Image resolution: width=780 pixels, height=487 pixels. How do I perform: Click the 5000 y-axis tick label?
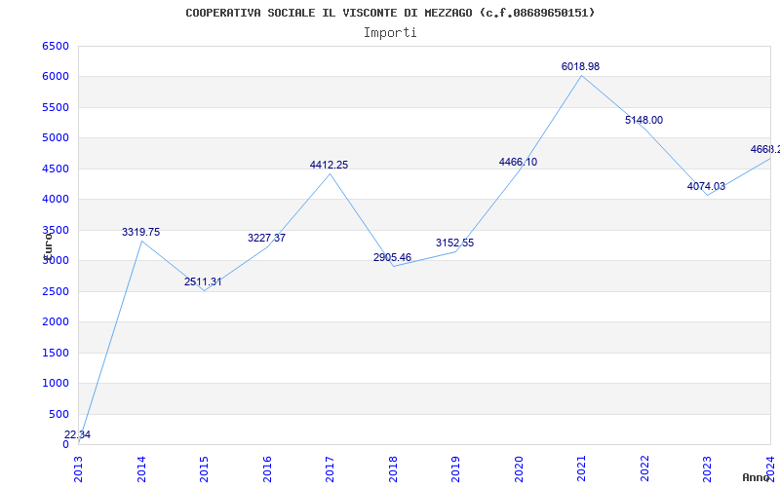click(x=56, y=138)
